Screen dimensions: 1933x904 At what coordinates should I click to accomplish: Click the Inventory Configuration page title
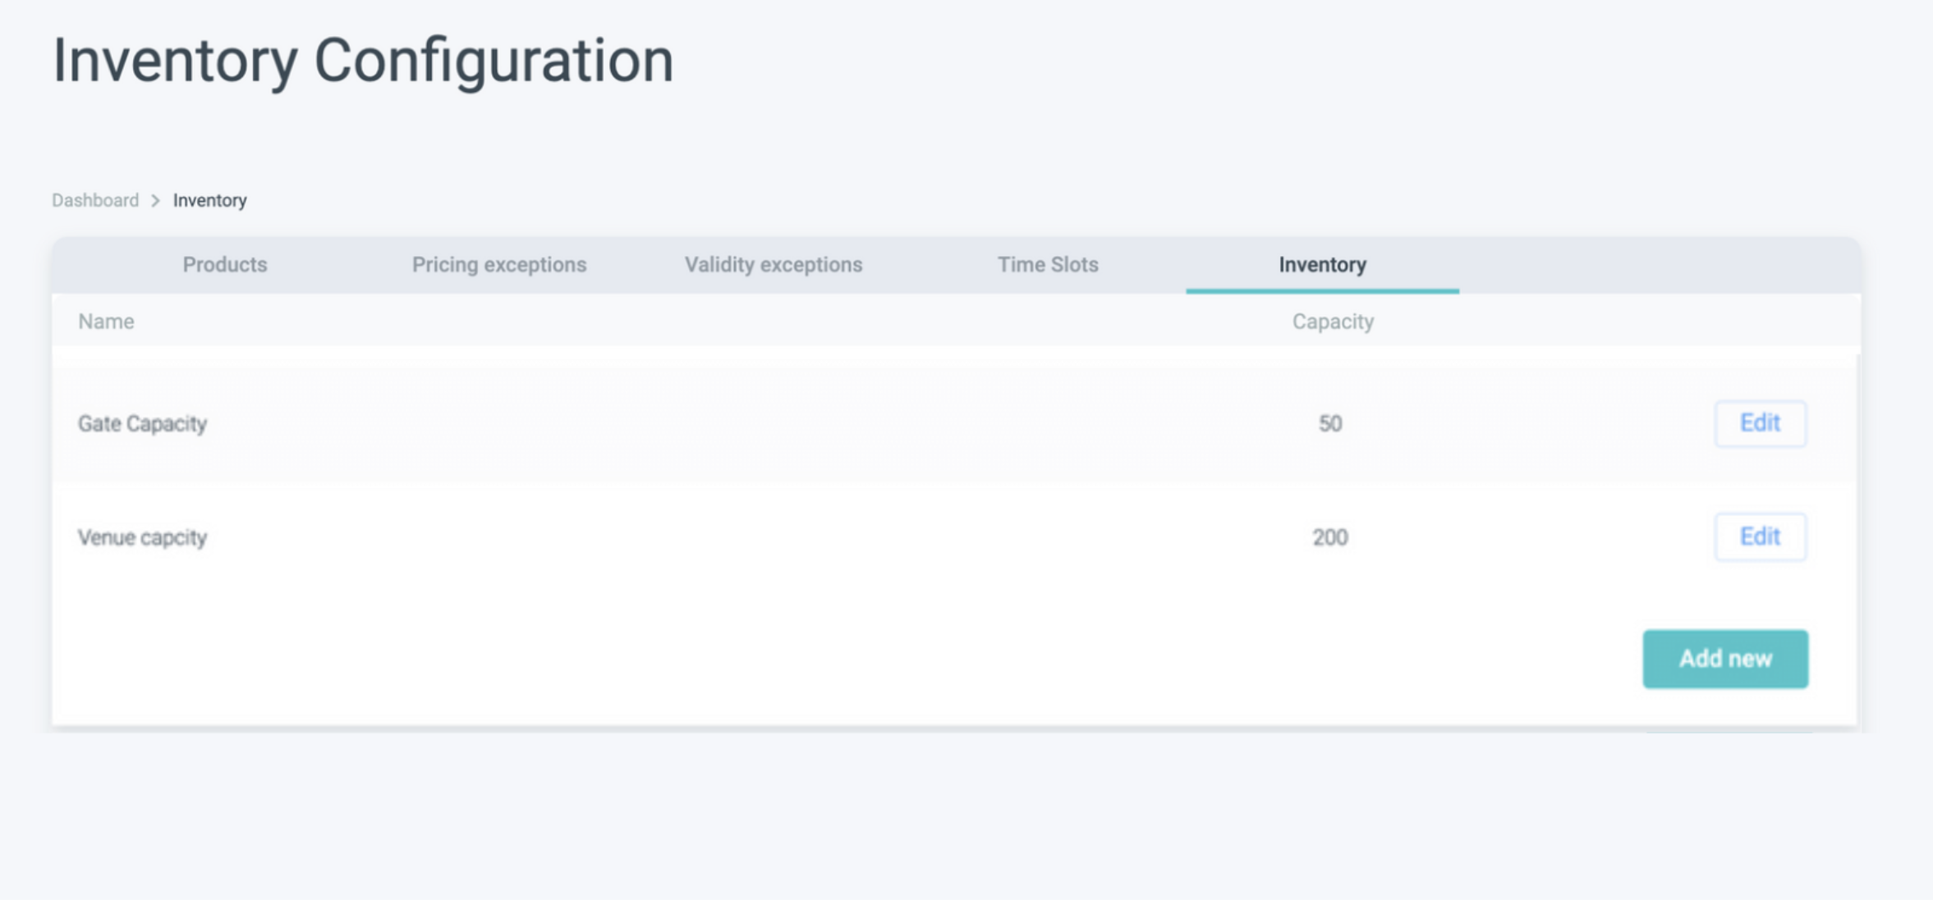click(x=362, y=61)
